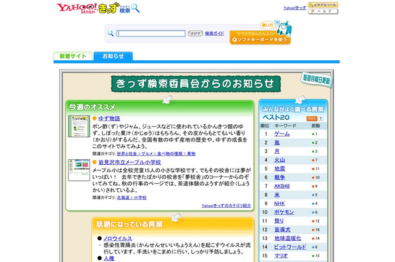Open the 検索ガイド link
Screen dimensions: 395x262
point(214,33)
